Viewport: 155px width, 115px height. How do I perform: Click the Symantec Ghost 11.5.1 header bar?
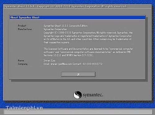(77, 7)
